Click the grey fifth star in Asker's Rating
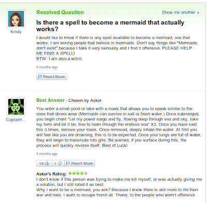The height and width of the screenshot is (203, 207). 86,173
